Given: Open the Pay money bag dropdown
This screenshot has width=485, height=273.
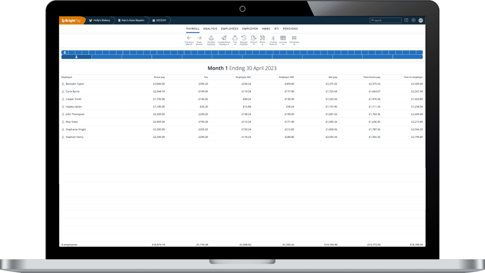Looking at the screenshot, I should coord(235,41).
